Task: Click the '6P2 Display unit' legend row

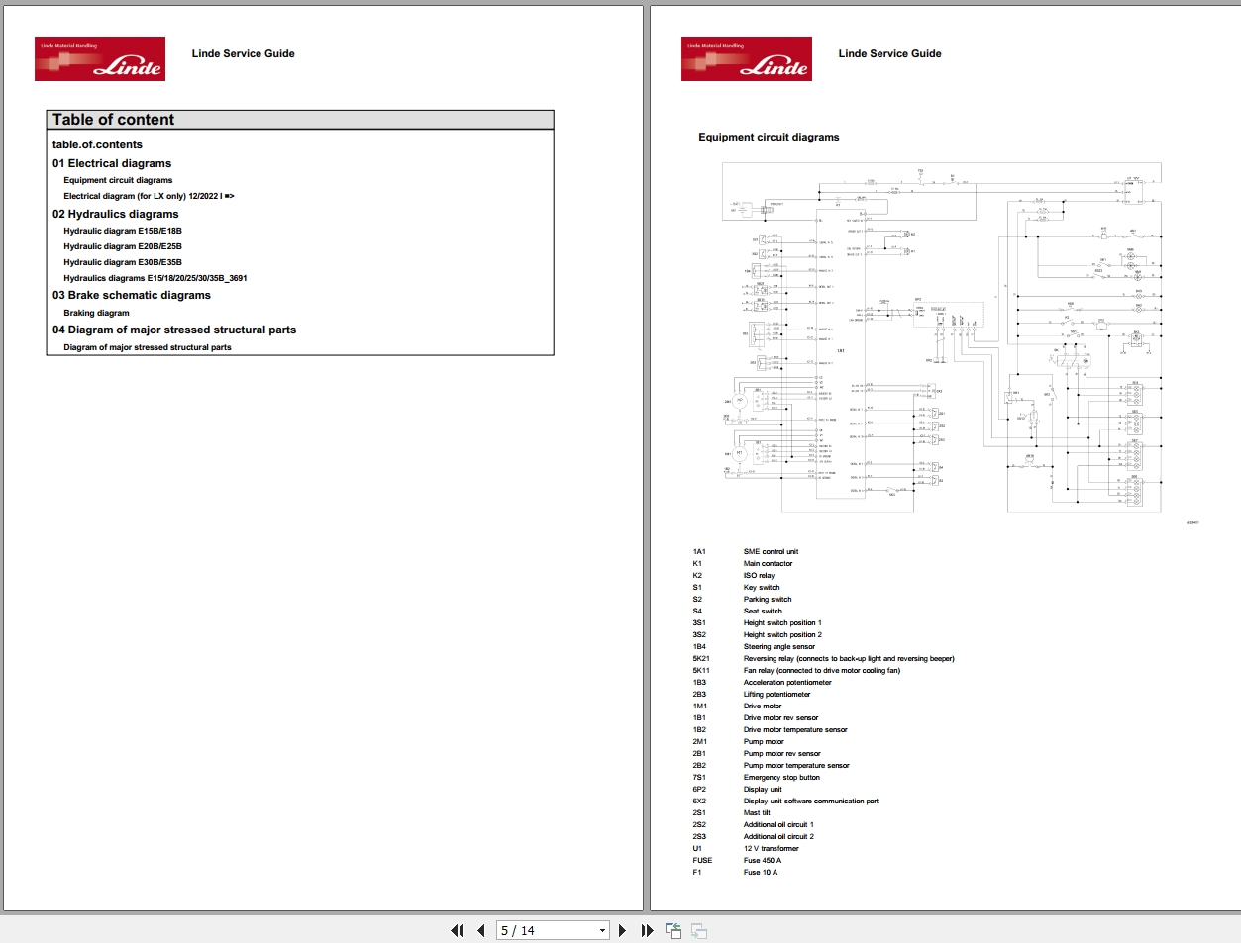Action: tap(738, 790)
